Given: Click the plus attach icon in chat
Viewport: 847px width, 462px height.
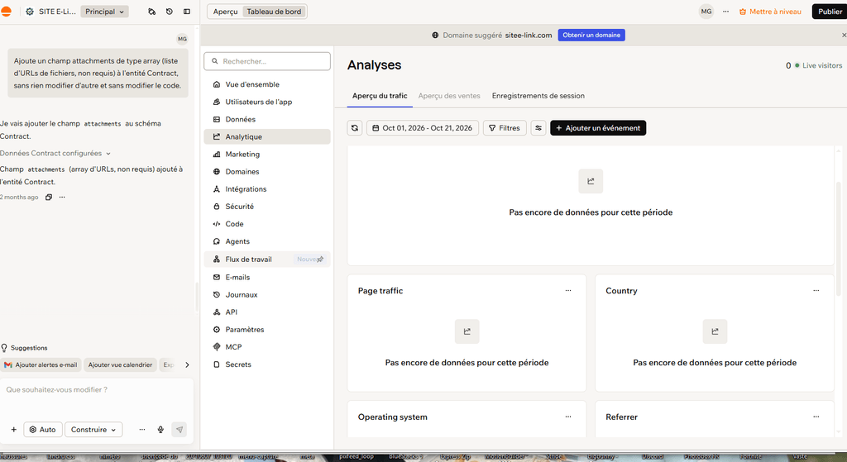Looking at the screenshot, I should click(x=13, y=430).
